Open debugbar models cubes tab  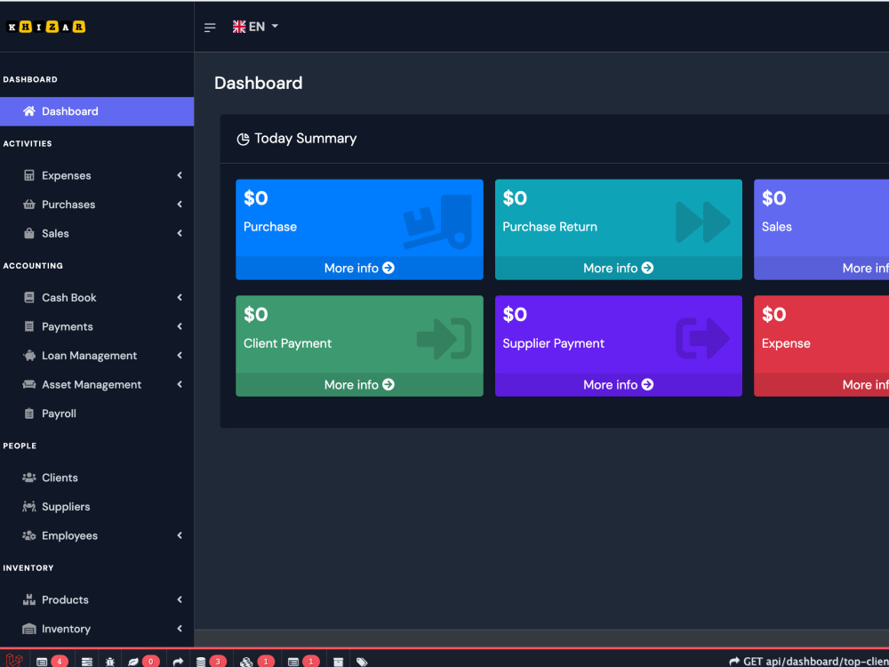[x=257, y=662]
